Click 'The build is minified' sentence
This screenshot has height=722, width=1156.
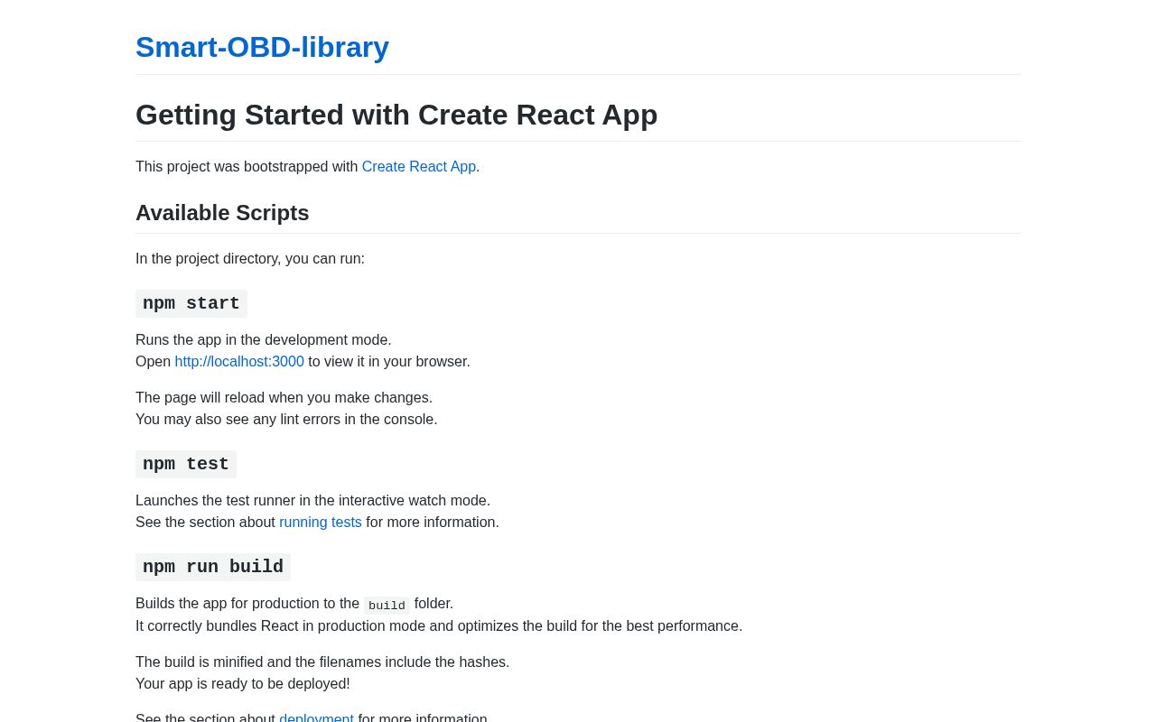tap(322, 662)
